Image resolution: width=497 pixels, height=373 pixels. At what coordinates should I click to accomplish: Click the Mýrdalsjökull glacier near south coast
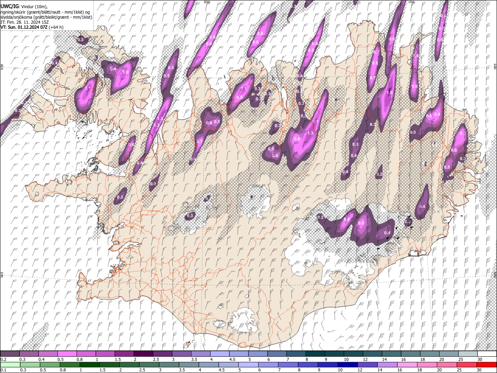pyautogui.click(x=244, y=321)
